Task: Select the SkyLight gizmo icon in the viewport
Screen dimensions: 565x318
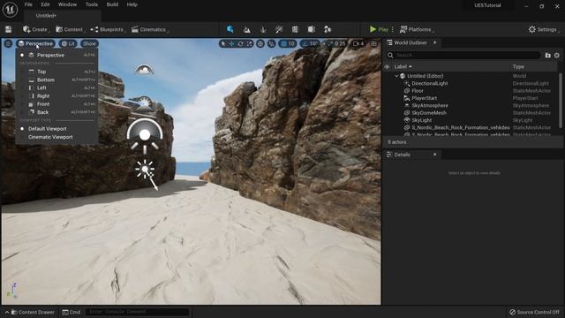Action: (145, 135)
